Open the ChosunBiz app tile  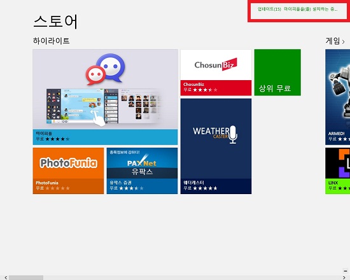pyautogui.click(x=216, y=73)
